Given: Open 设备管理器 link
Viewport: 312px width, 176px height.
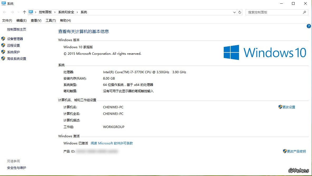Looking at the screenshot, I should coord(15,39).
